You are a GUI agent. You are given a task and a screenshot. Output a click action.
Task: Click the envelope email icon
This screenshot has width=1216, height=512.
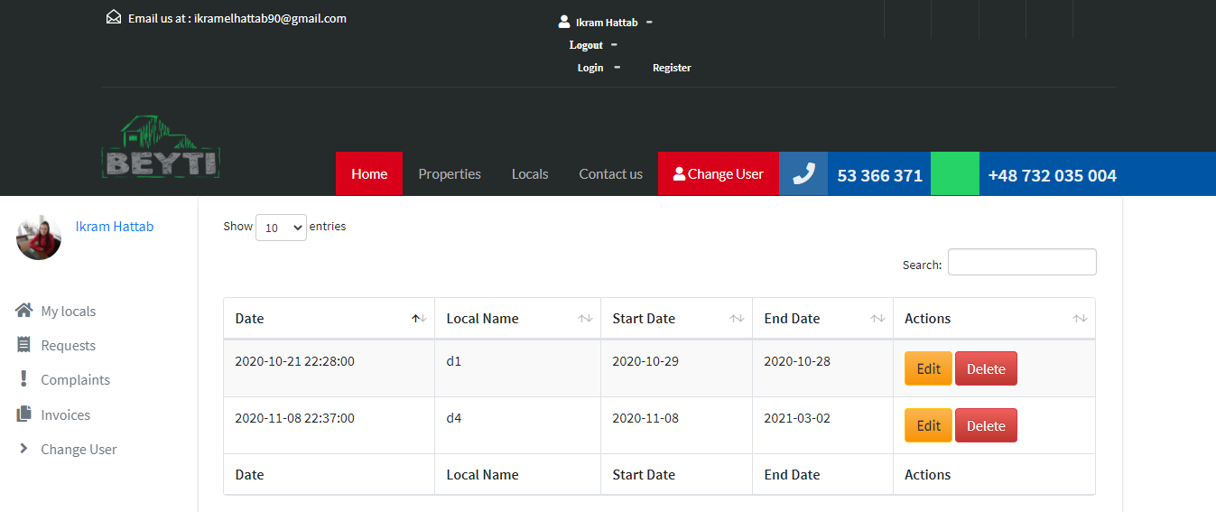pos(114,17)
